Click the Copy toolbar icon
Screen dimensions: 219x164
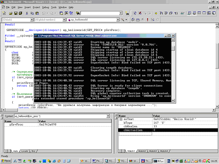point(32,13)
